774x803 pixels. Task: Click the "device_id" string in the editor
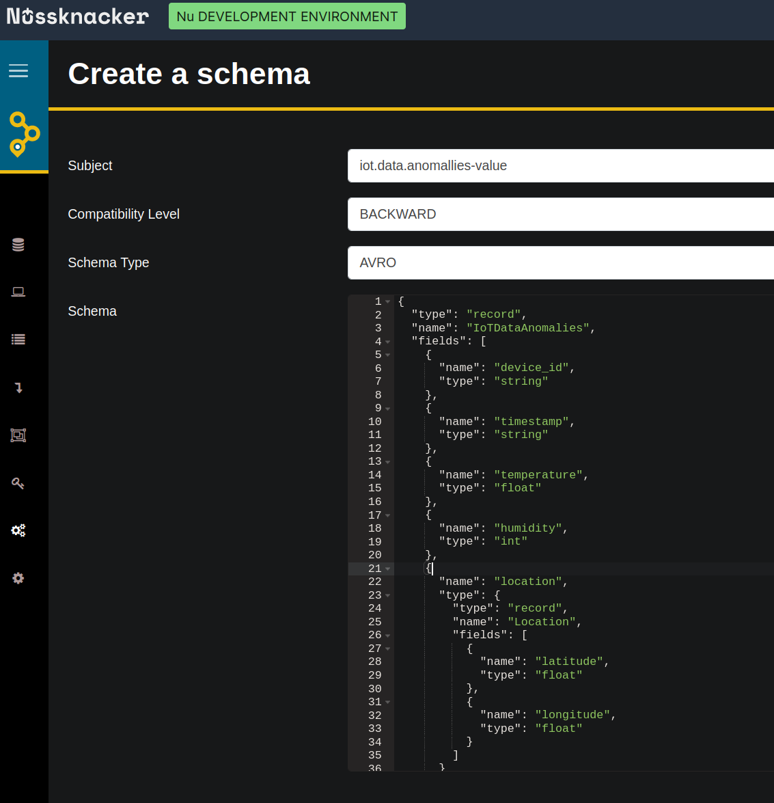tap(531, 368)
